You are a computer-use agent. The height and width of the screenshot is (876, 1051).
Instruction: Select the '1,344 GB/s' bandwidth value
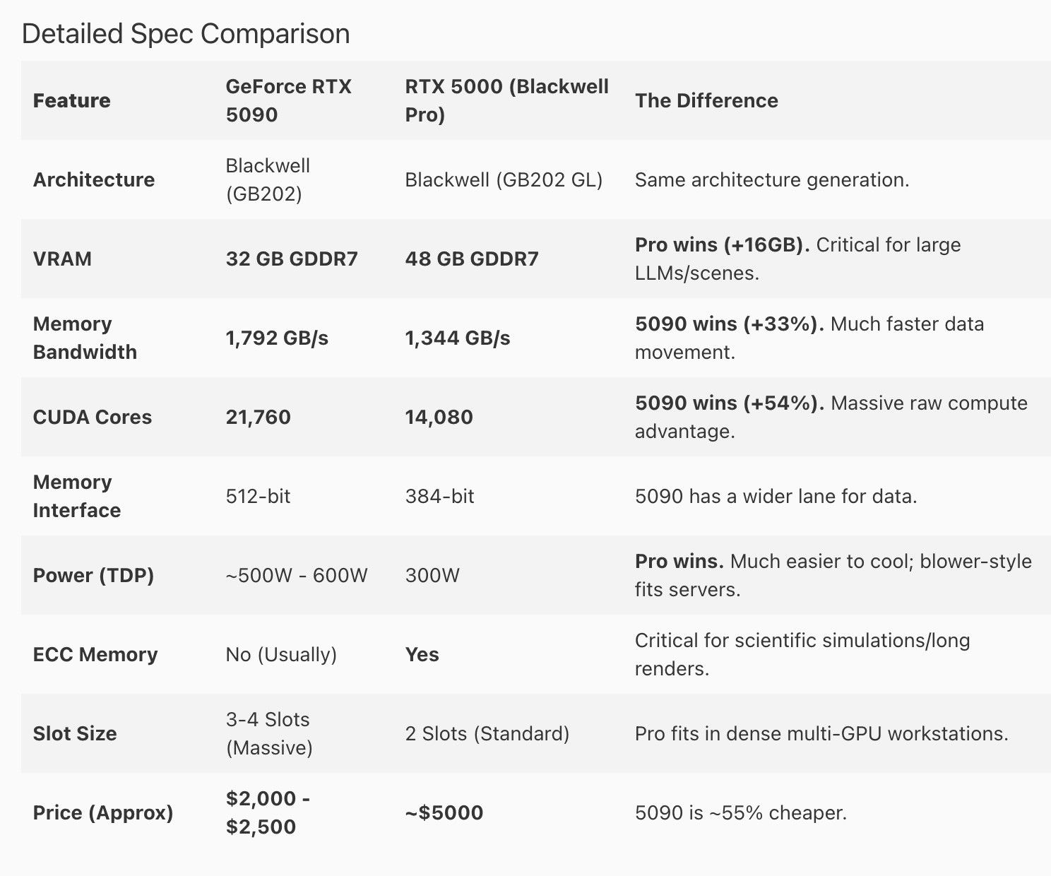(458, 338)
